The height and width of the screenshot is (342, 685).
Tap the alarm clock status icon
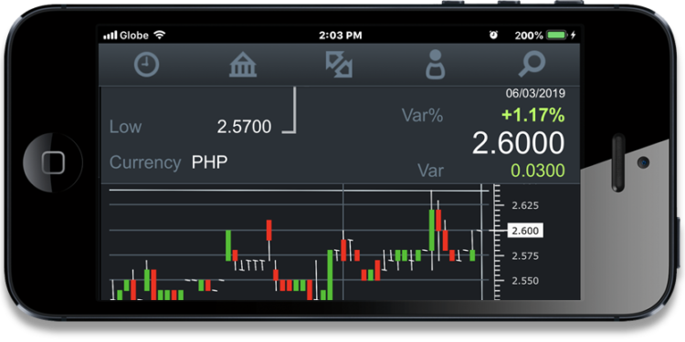click(493, 36)
